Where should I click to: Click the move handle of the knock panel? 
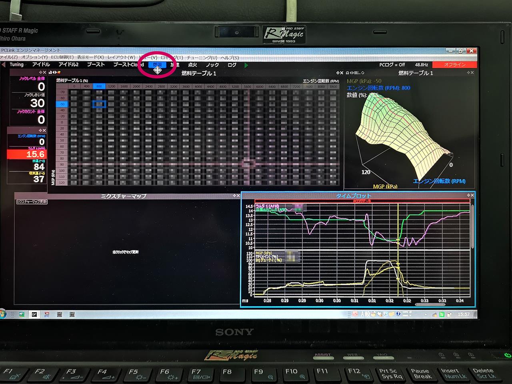pos(41,72)
